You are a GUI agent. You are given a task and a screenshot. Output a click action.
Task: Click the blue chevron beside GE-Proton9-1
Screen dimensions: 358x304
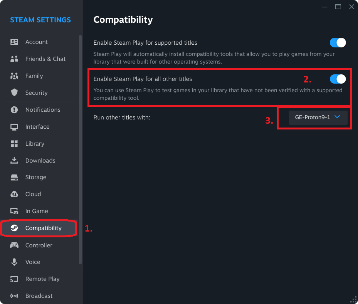(x=337, y=117)
